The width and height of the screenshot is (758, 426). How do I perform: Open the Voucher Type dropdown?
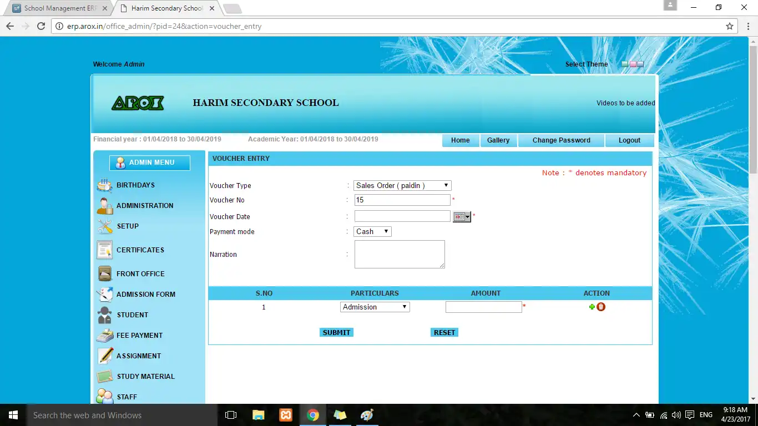pos(402,185)
